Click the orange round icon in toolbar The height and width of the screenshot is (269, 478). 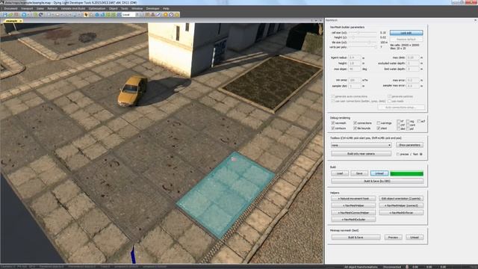(166, 15)
